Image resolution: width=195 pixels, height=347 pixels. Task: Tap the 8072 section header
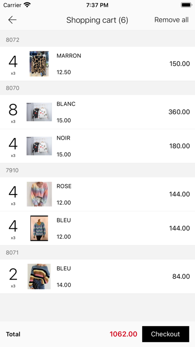tap(97, 40)
